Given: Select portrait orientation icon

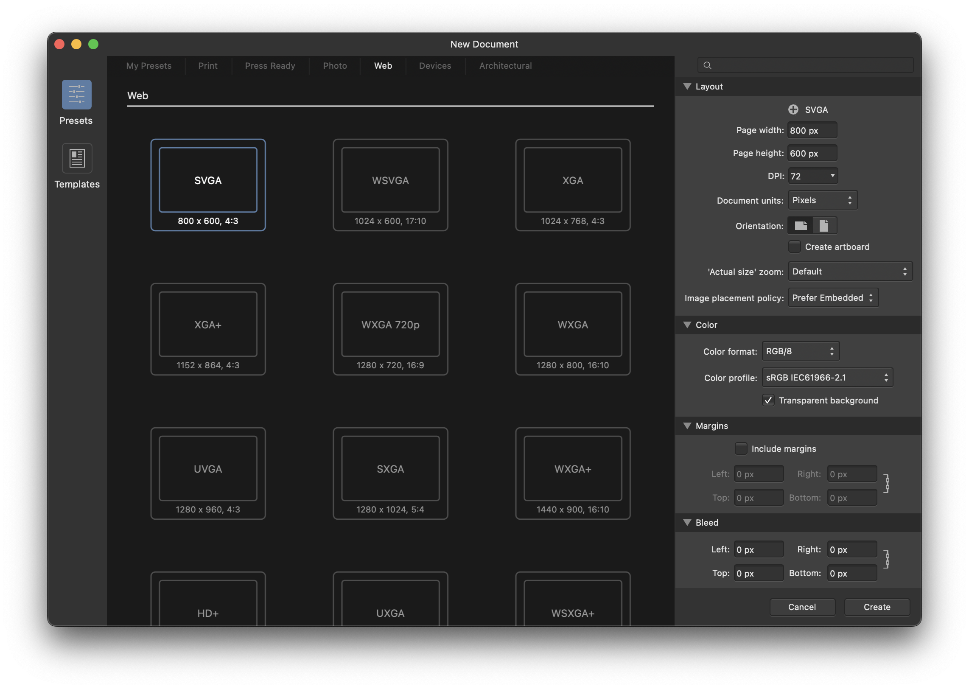Looking at the screenshot, I should click(x=823, y=225).
